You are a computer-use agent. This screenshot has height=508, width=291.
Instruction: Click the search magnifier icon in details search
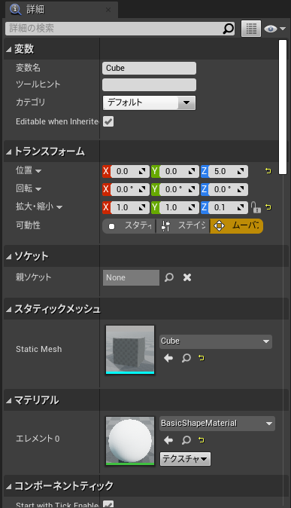(229, 29)
